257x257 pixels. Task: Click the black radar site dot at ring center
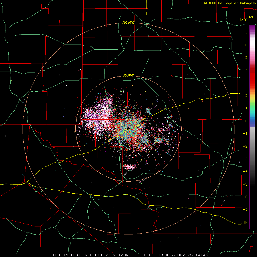point(128,128)
